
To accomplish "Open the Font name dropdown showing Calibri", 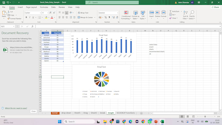I will point(40,13).
